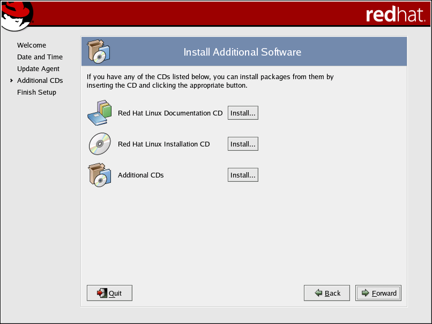Switch to the Update Agent step
432x324 pixels.
[x=38, y=69]
